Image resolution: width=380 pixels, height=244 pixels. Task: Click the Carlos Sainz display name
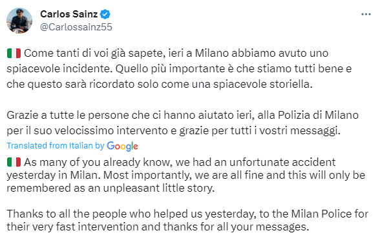point(69,14)
